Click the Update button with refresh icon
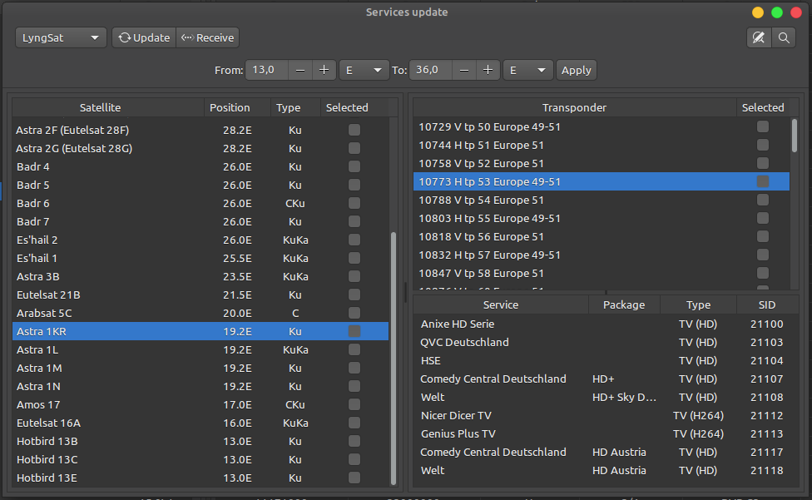The height and width of the screenshot is (500, 812). (x=144, y=37)
